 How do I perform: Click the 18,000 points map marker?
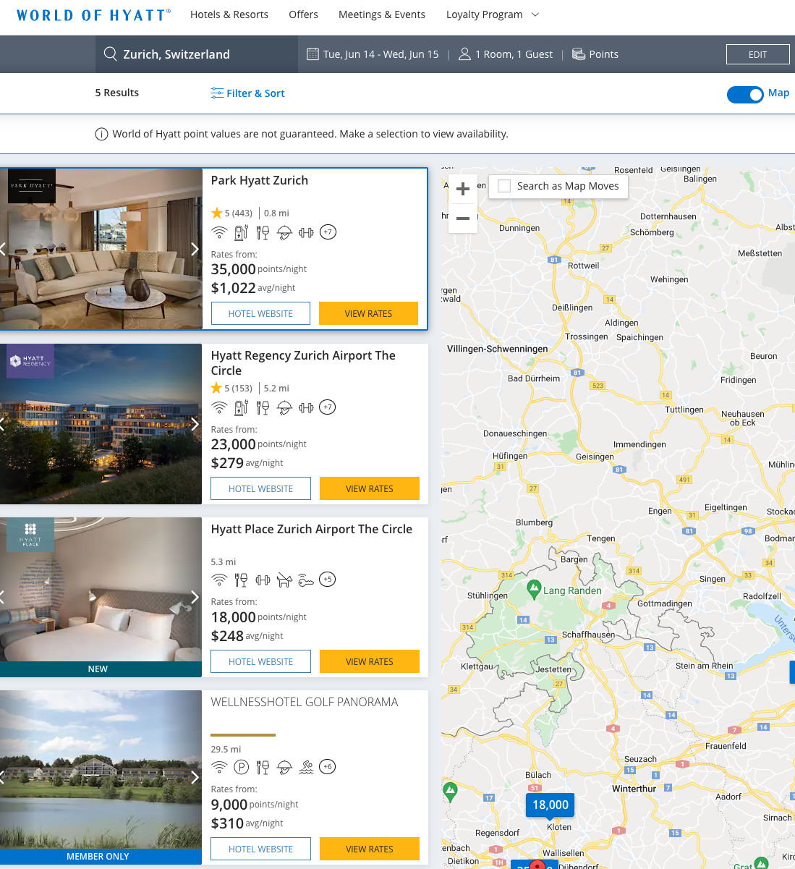tap(550, 805)
